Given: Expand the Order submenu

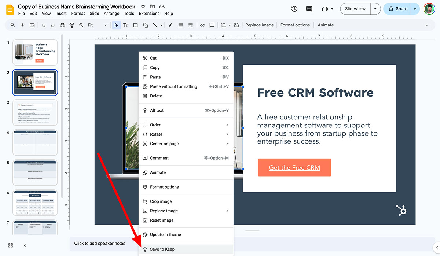Looking at the screenshot, I should [155, 125].
